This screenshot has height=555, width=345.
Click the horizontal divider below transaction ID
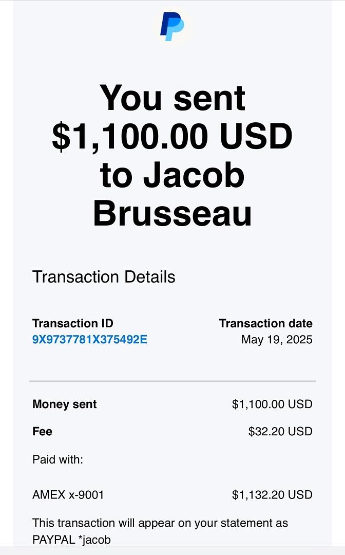click(x=172, y=381)
